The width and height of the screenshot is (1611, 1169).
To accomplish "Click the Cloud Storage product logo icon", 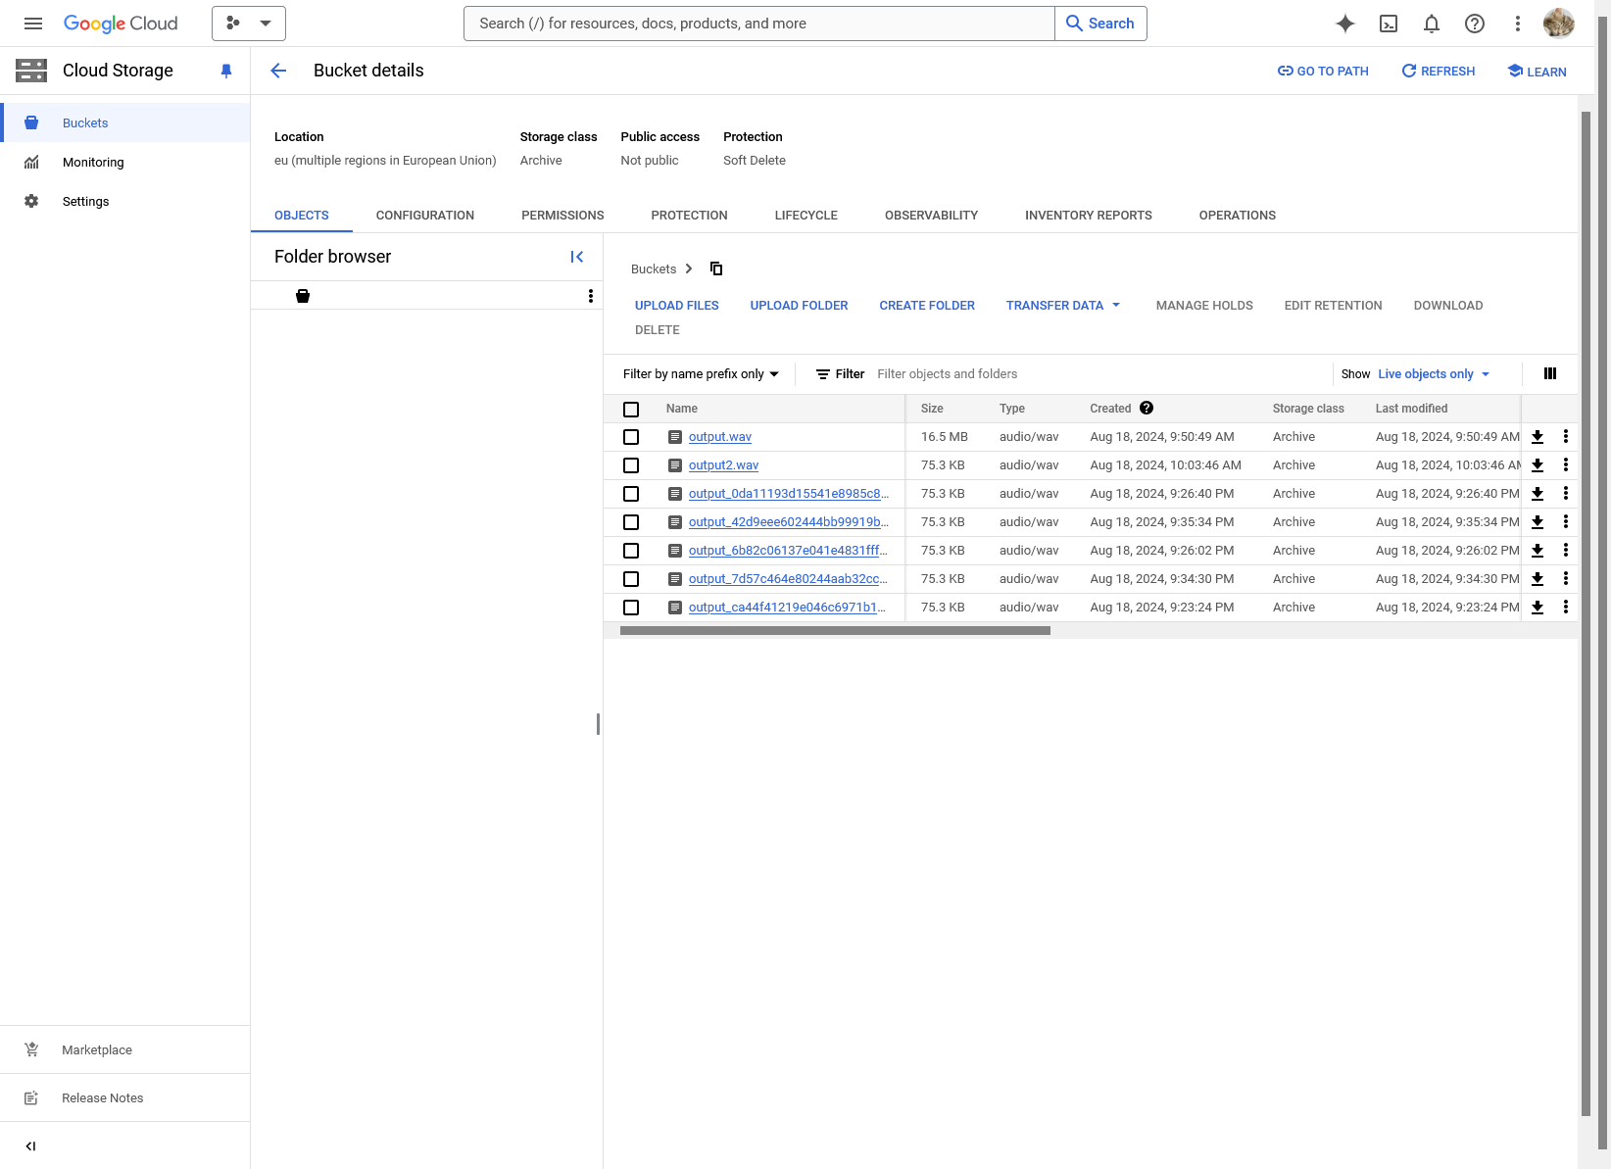I will (31, 71).
